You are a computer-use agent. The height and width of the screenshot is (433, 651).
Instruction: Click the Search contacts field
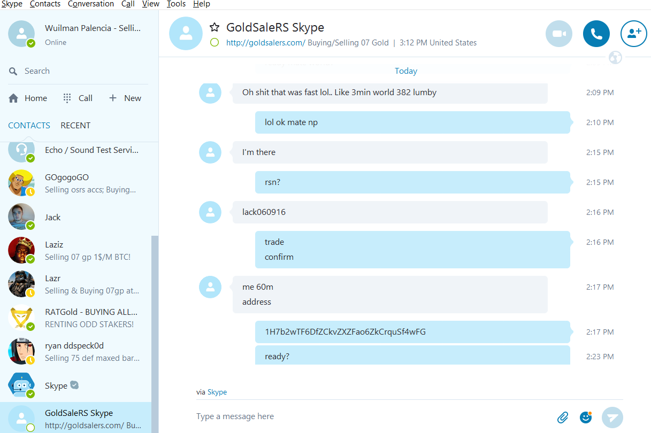point(78,71)
